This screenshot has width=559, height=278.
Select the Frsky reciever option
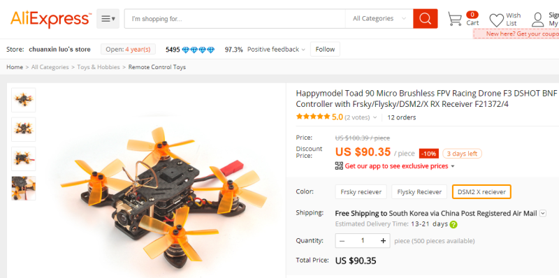(361, 192)
